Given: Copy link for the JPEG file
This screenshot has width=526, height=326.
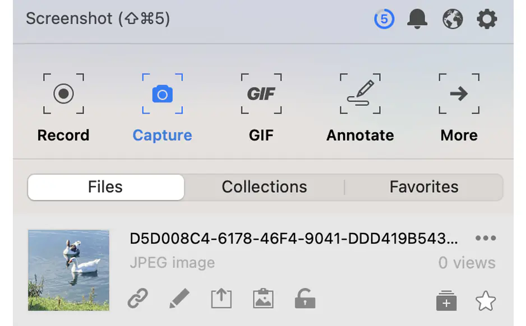Looking at the screenshot, I should pos(137,299).
